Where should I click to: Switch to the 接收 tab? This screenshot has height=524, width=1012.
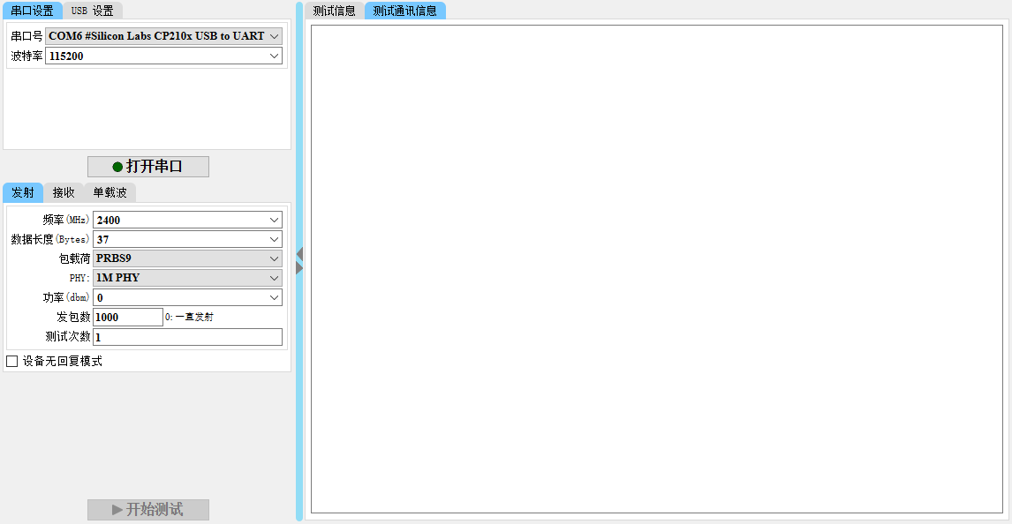63,192
